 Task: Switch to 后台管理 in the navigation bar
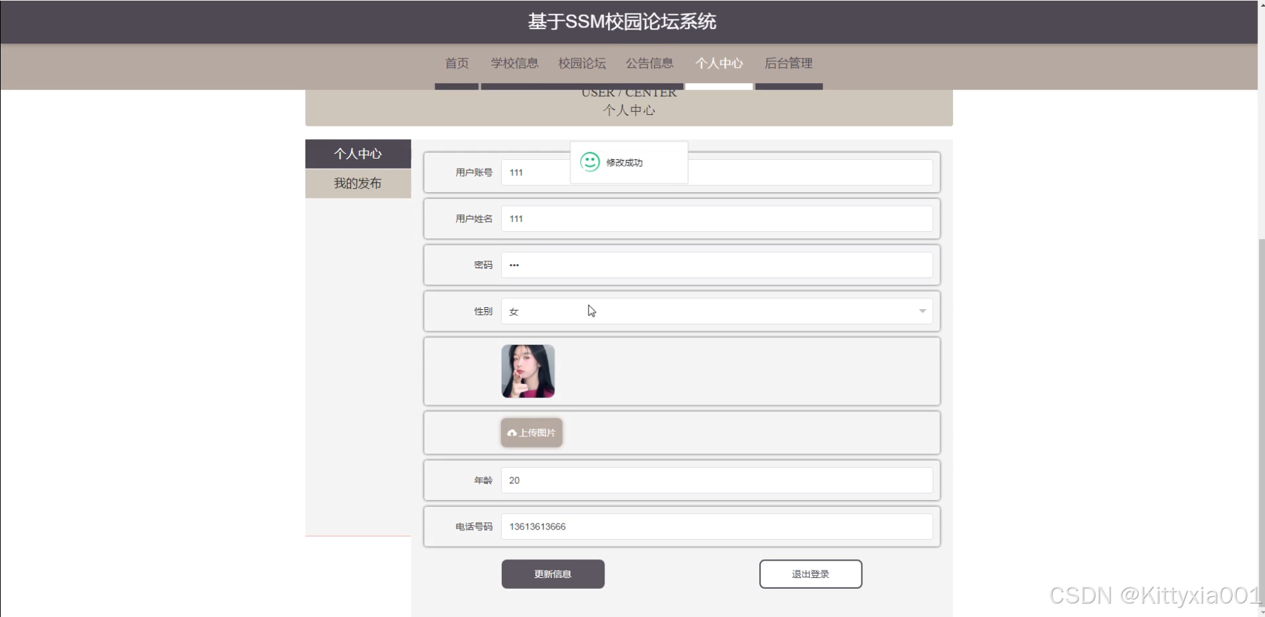(x=788, y=63)
